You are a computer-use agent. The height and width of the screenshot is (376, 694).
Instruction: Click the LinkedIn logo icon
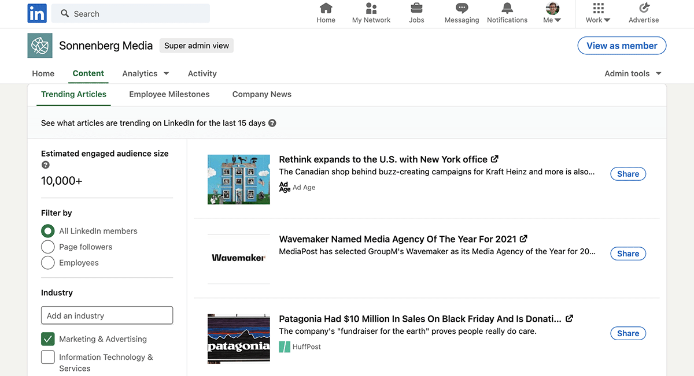tap(37, 13)
